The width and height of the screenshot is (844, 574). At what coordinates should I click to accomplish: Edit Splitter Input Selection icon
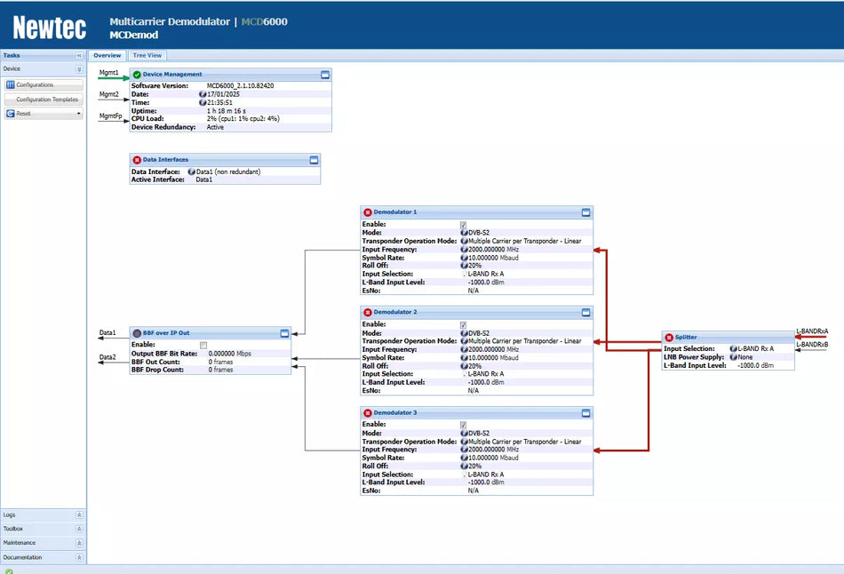(734, 349)
